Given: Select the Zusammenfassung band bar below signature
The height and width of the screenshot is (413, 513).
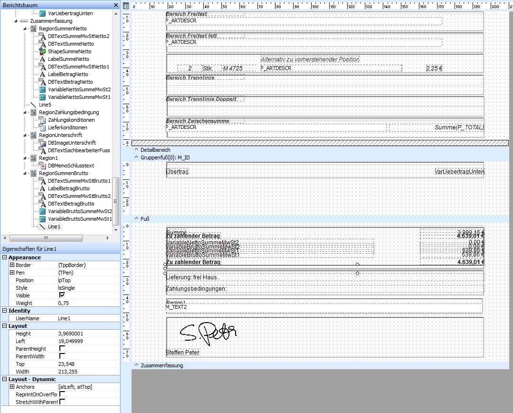Looking at the screenshot, I should tap(320, 365).
